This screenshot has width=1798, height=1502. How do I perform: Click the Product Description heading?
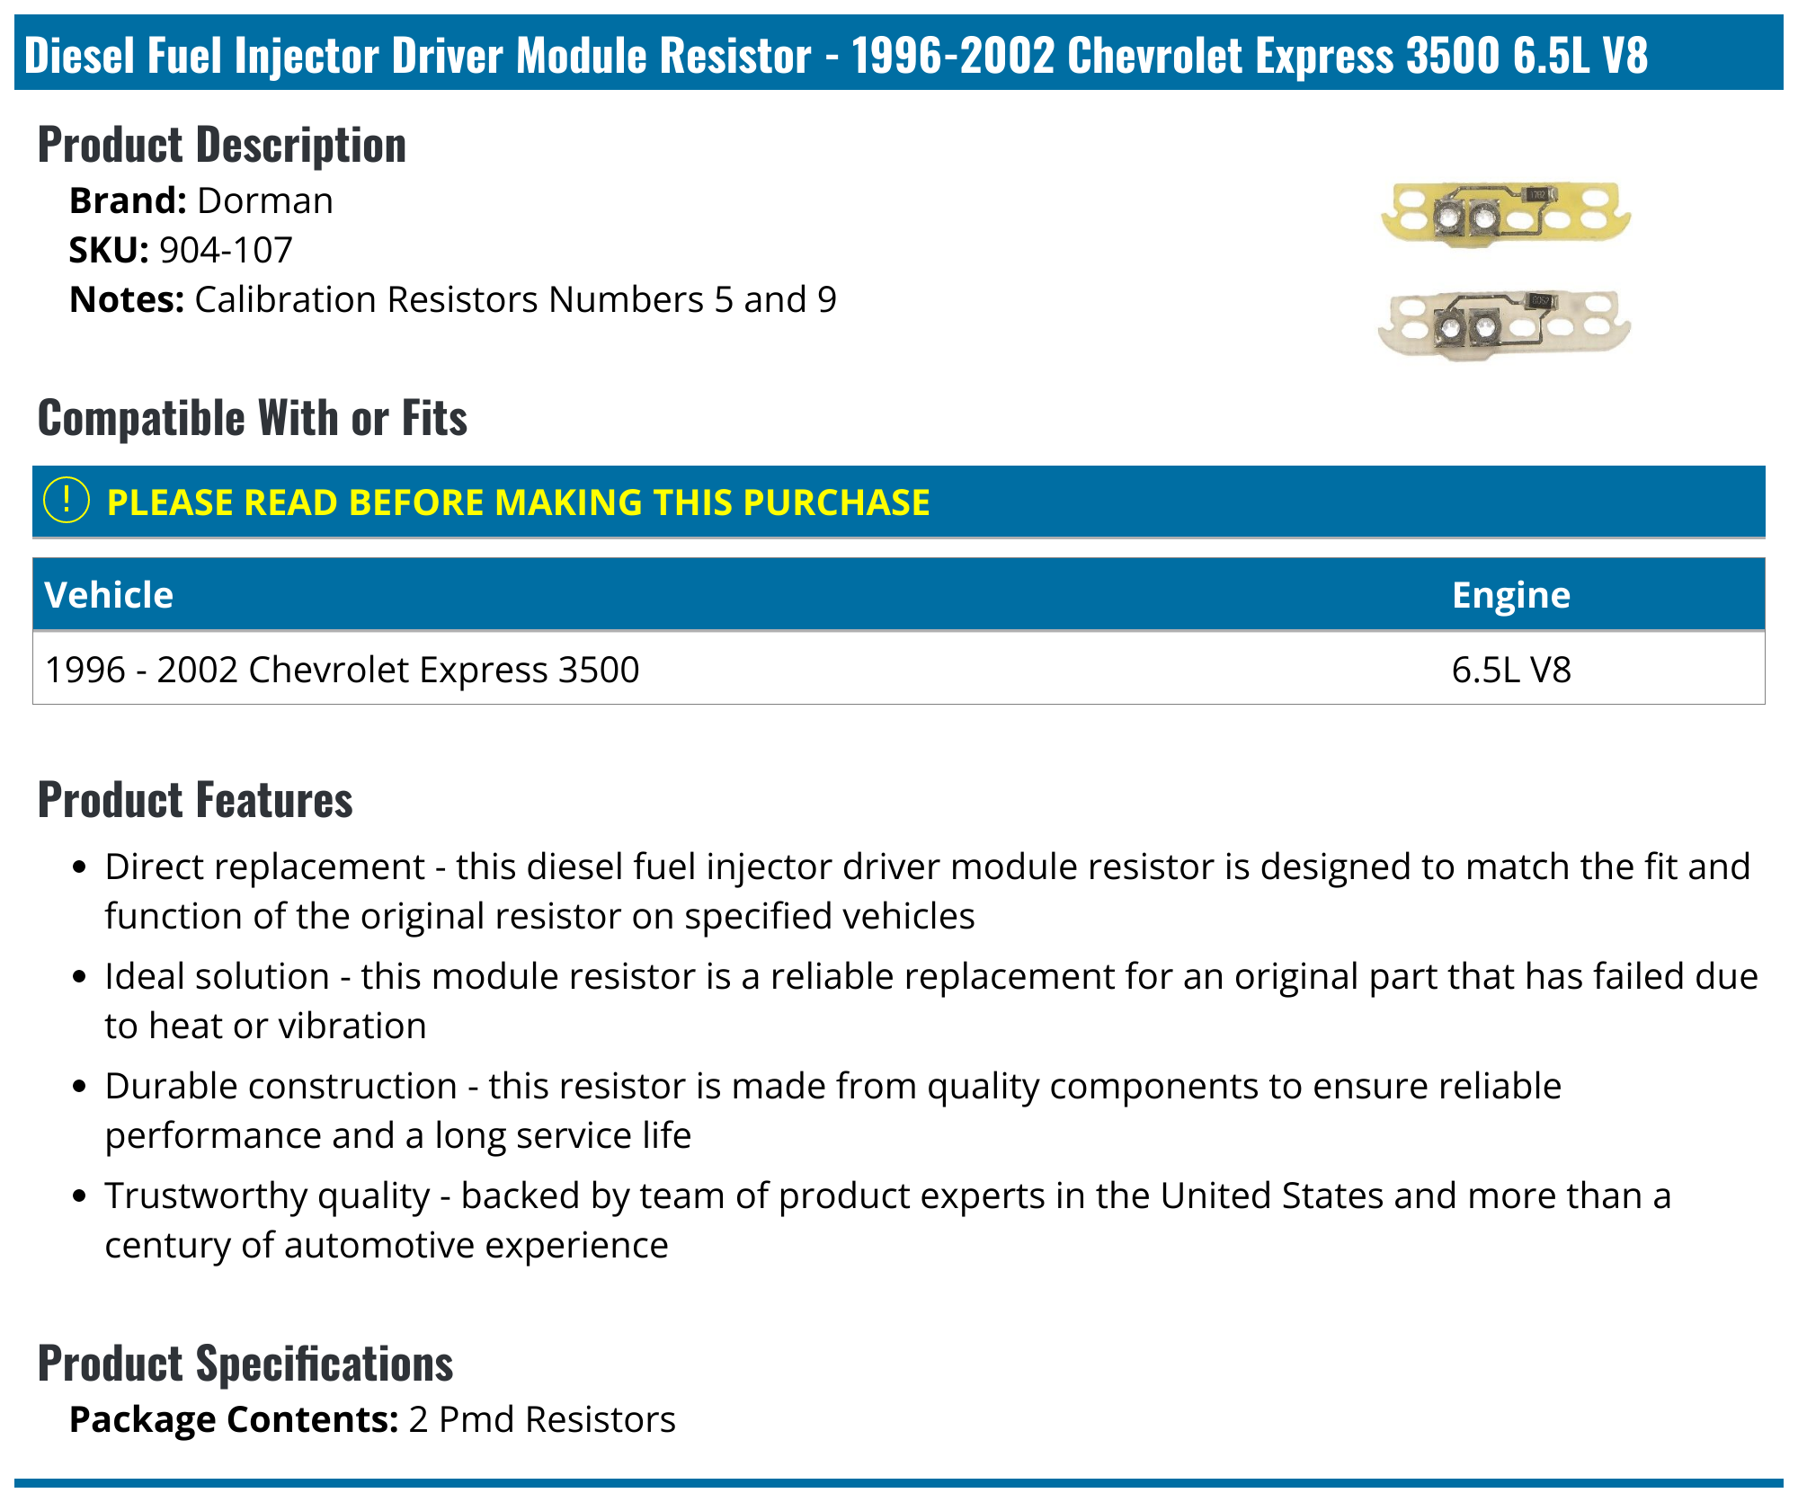click(x=222, y=145)
